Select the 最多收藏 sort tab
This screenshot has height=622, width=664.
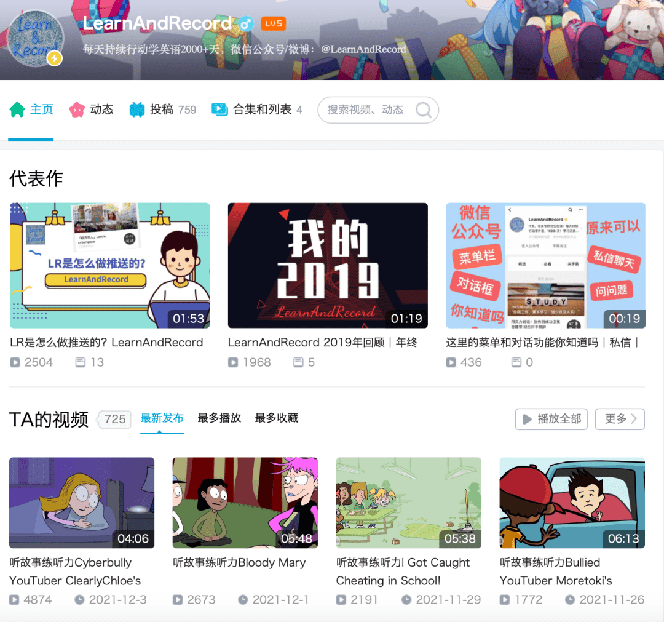(277, 418)
